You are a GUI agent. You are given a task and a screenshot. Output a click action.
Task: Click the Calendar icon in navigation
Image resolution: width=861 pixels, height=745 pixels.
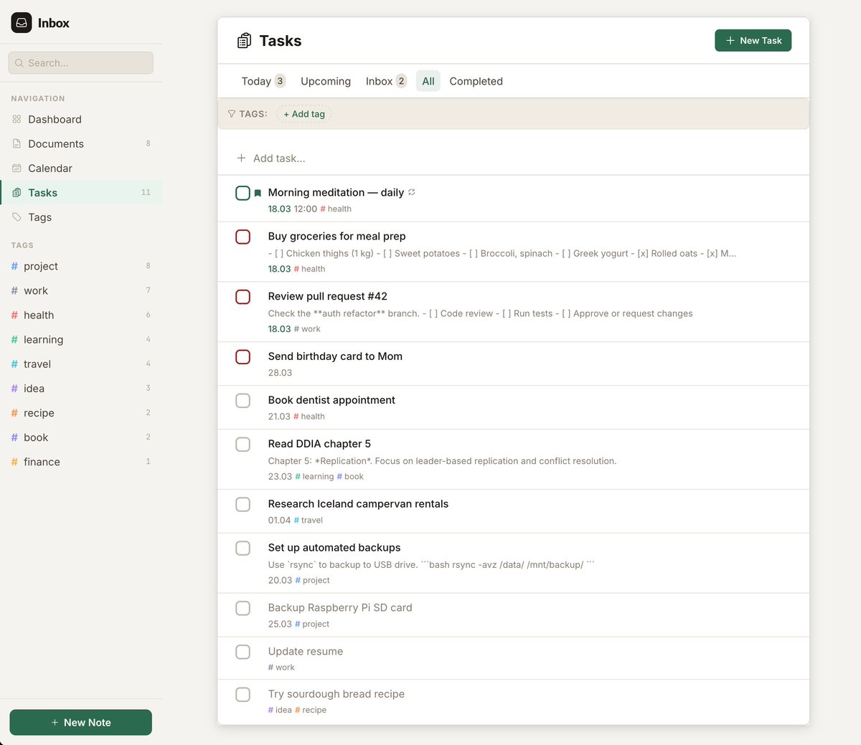pyautogui.click(x=17, y=169)
